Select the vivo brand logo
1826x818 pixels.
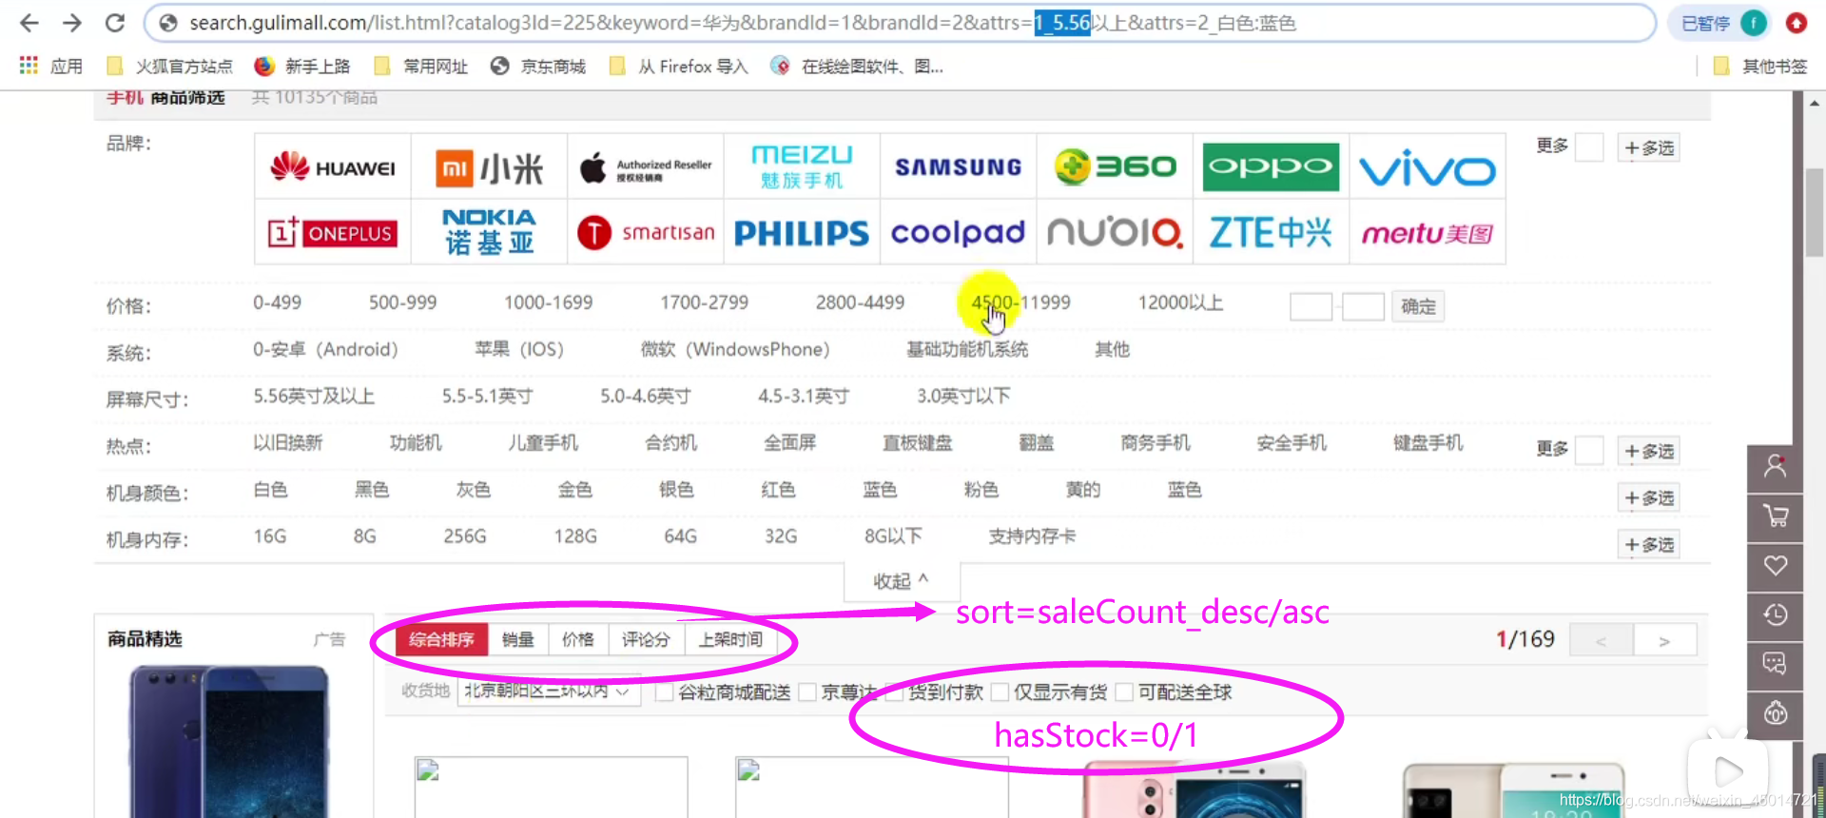click(1428, 166)
